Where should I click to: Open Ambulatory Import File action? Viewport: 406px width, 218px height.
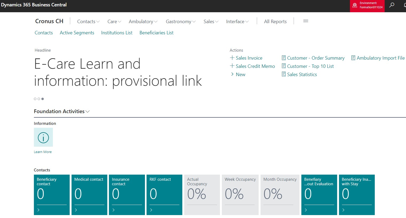381,58
